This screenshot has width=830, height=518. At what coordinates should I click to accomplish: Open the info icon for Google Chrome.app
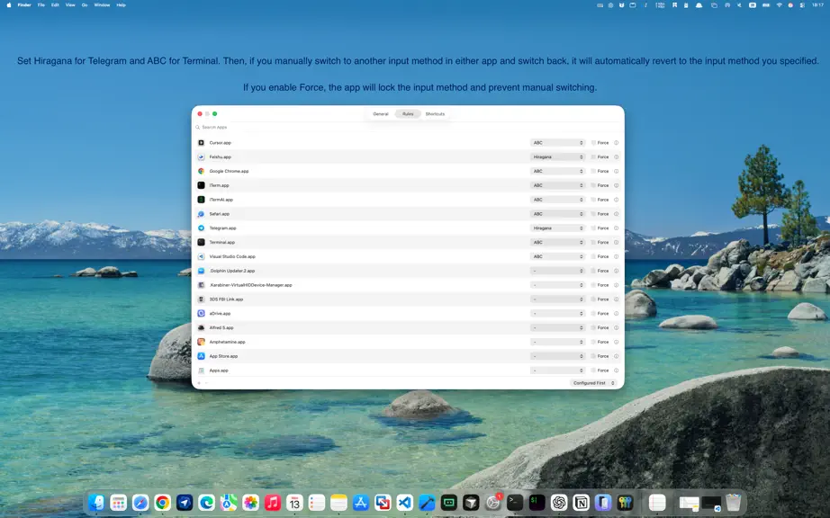click(x=616, y=171)
